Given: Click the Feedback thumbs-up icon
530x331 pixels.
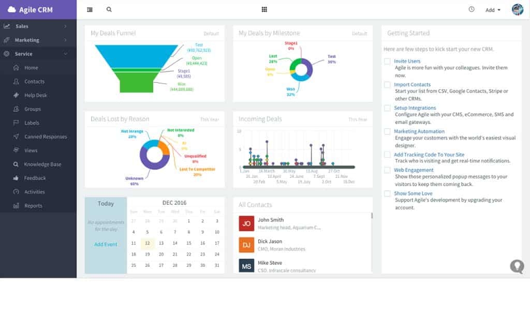Looking at the screenshot, I should point(16,178).
